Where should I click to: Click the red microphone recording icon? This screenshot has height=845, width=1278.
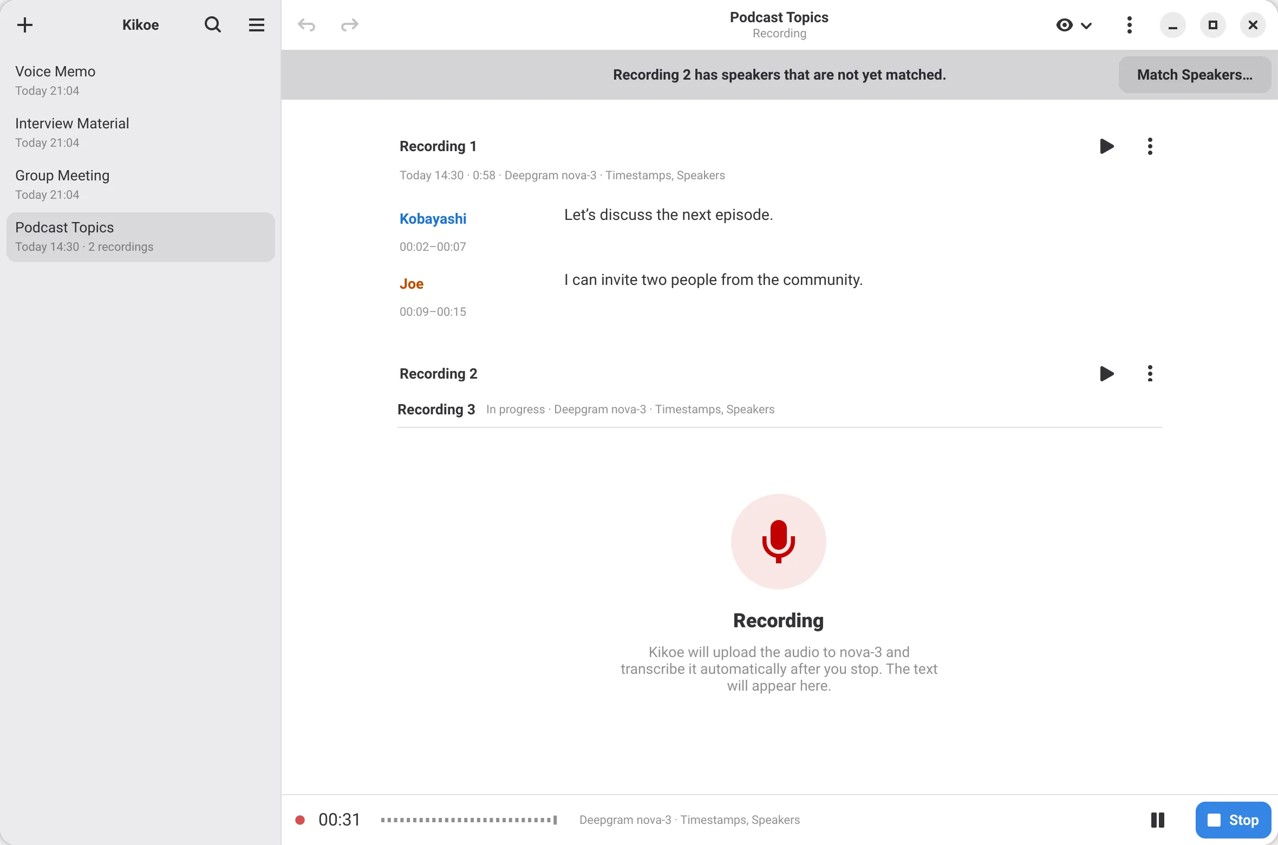779,542
